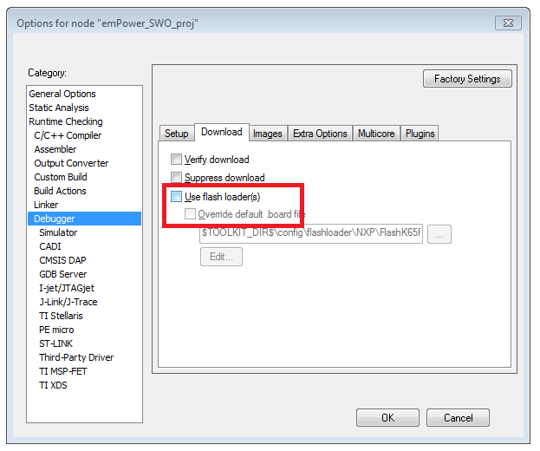
Task: Open the Images tab
Action: [267, 133]
